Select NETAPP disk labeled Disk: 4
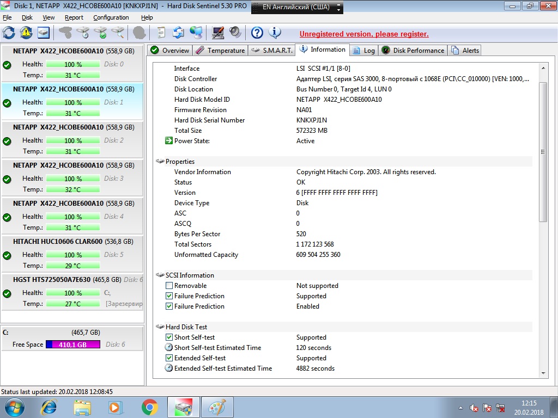Image resolution: width=558 pixels, height=418 pixels. click(72, 216)
